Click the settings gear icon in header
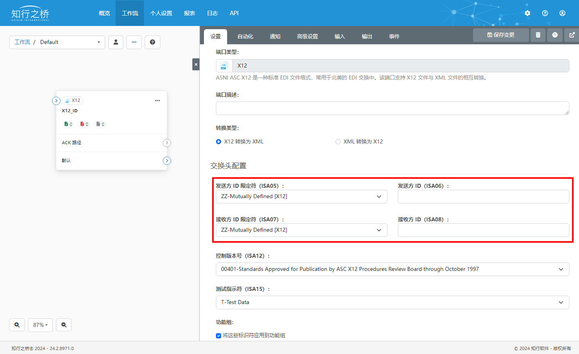This screenshot has height=354, width=579. 527,13
